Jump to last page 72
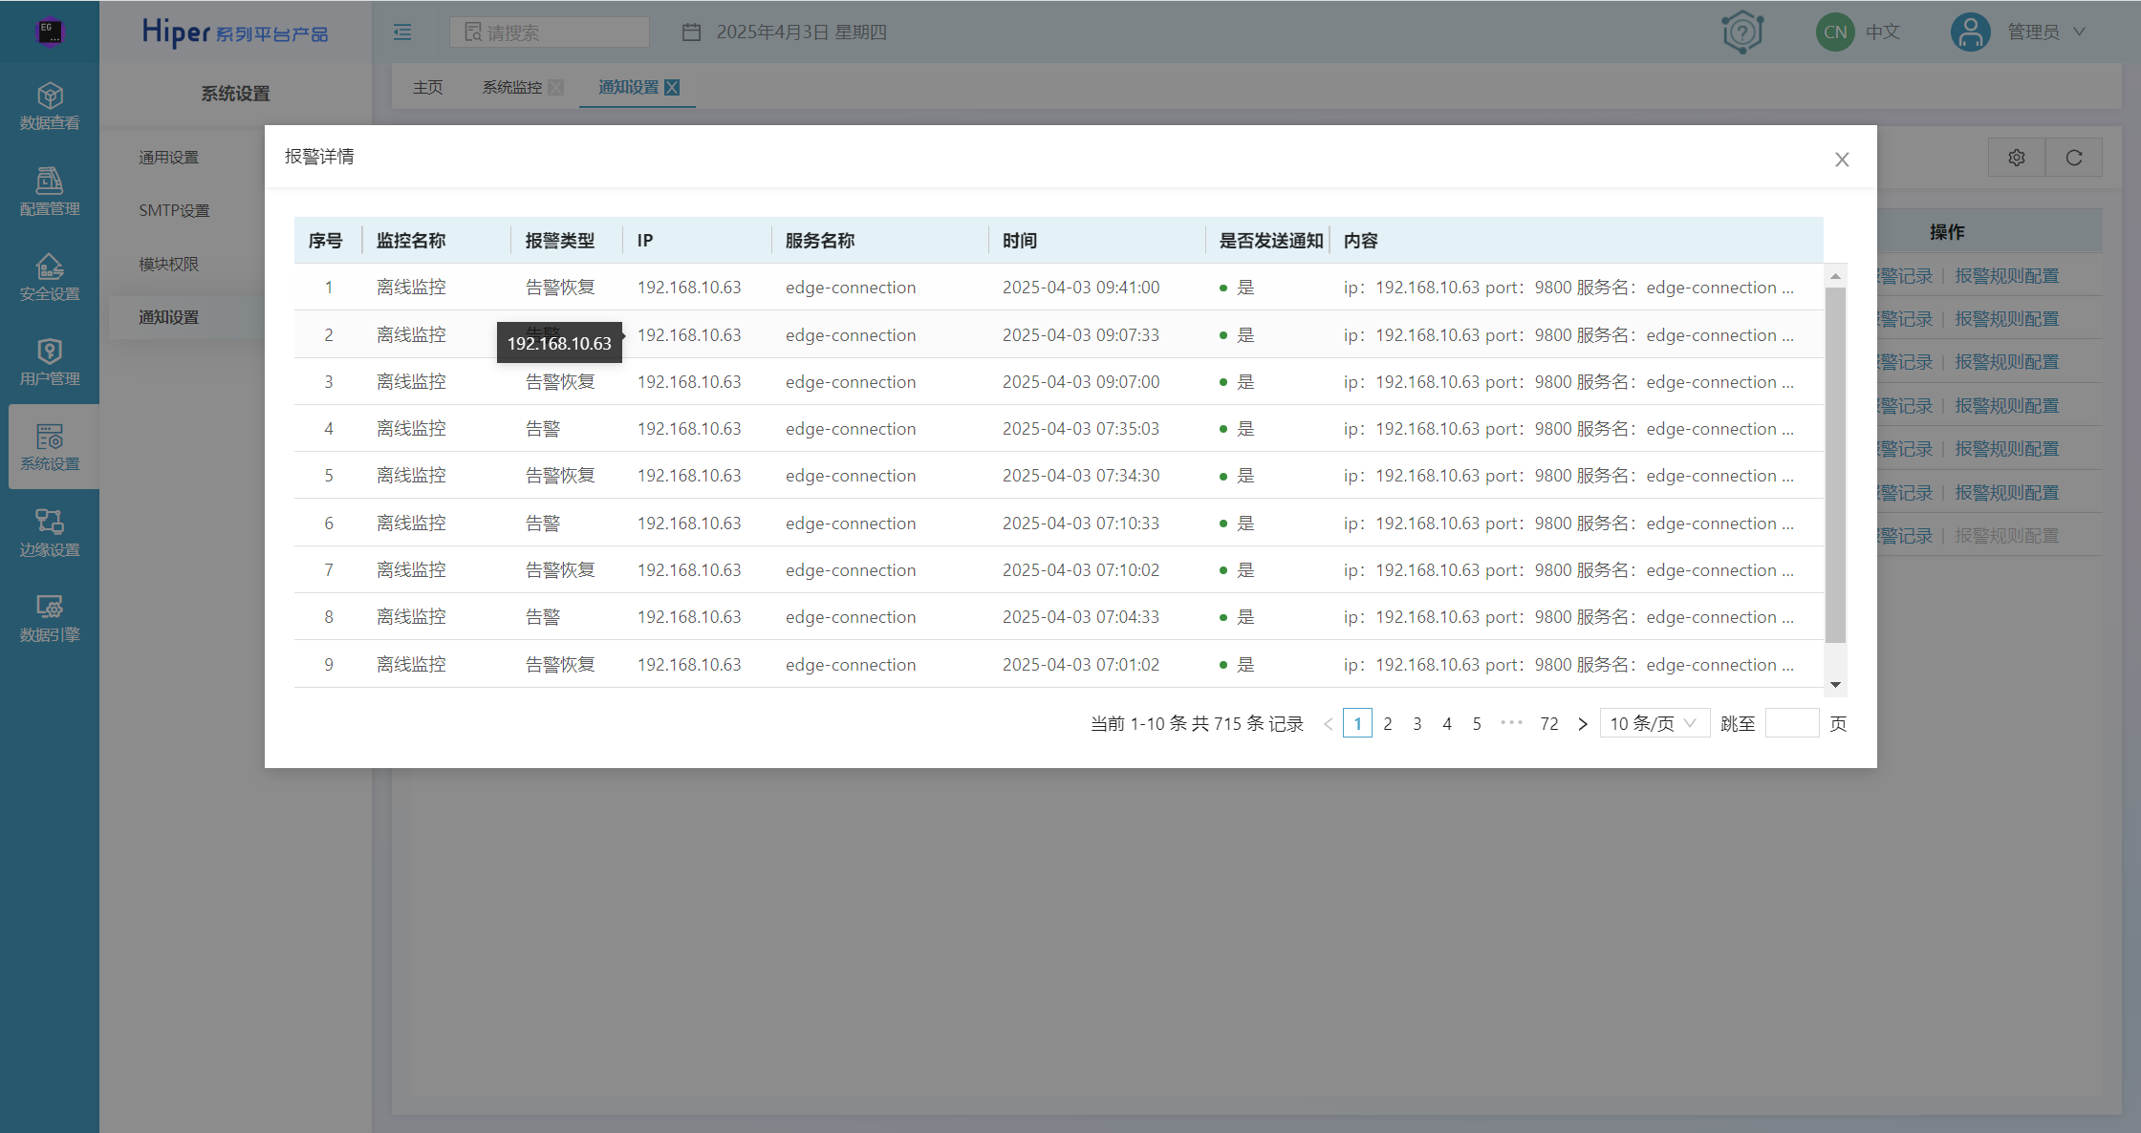Viewport: 2141px width, 1133px height. (1549, 724)
